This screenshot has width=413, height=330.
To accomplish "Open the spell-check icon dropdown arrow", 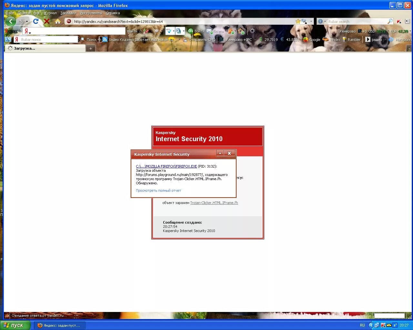I will point(173,31).
